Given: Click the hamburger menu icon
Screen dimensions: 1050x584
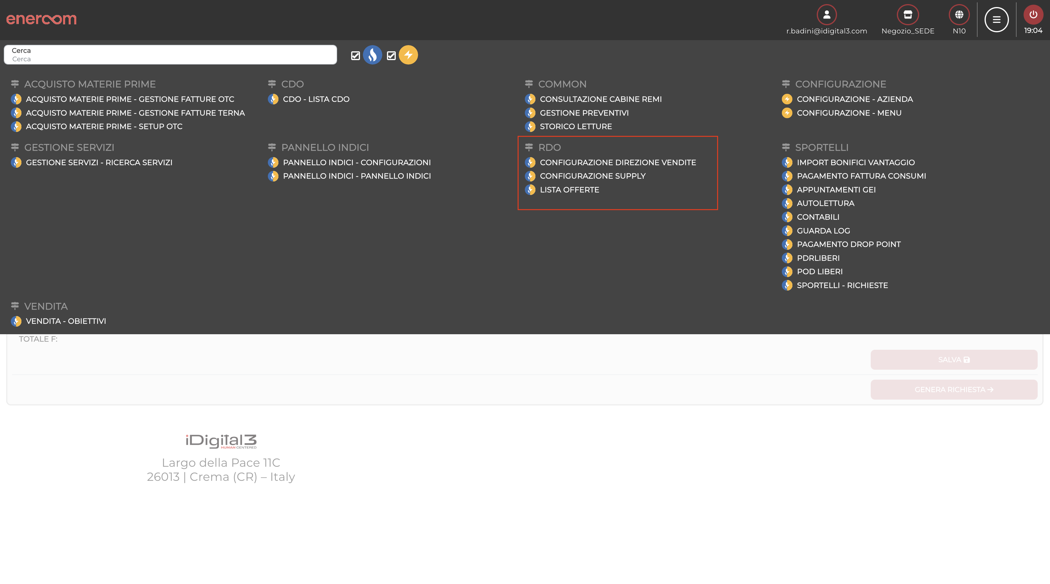Looking at the screenshot, I should (x=996, y=20).
